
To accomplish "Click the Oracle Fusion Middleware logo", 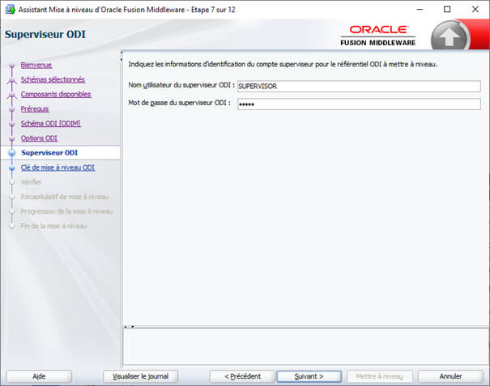I will point(377,36).
